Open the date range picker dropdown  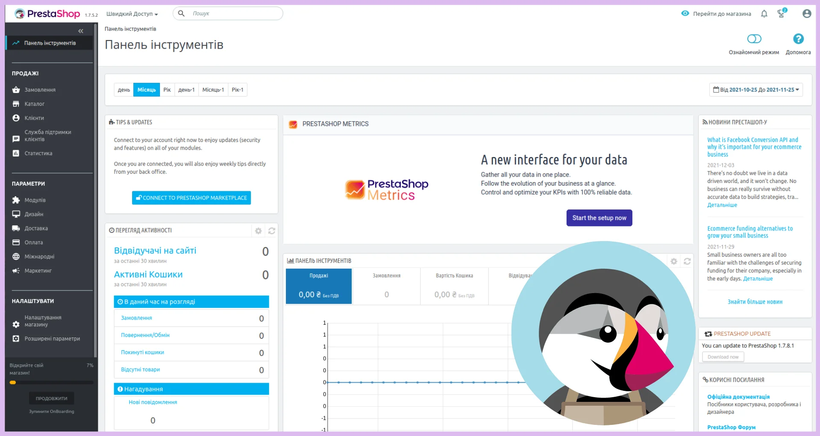[756, 90]
